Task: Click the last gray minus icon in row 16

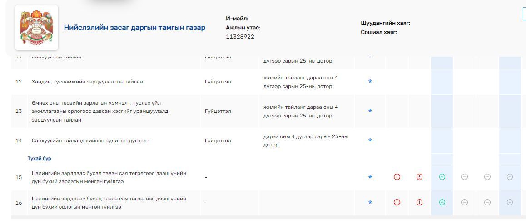Action: [510, 203]
